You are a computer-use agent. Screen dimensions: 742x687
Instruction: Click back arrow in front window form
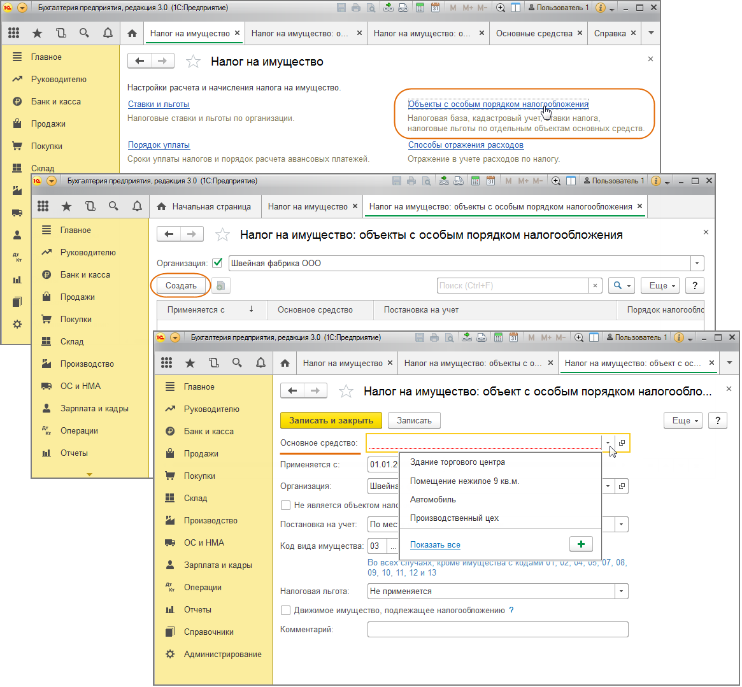[x=292, y=391]
